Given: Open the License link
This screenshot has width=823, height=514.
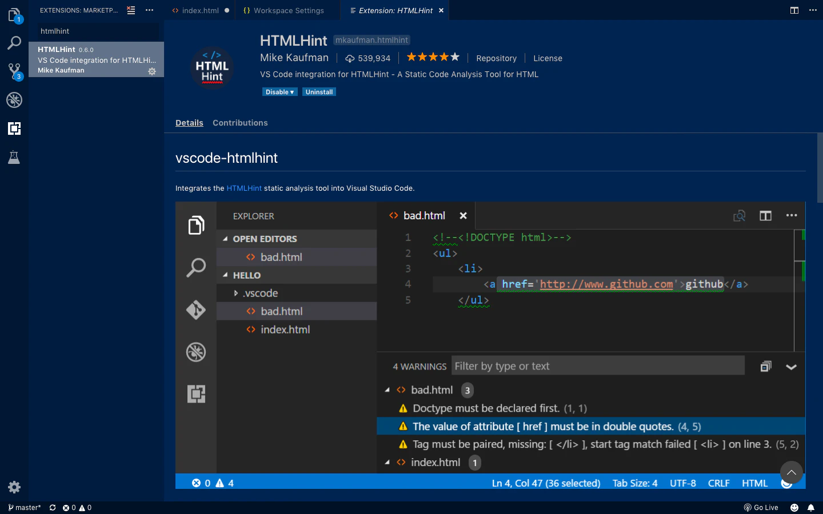Looking at the screenshot, I should coord(548,58).
